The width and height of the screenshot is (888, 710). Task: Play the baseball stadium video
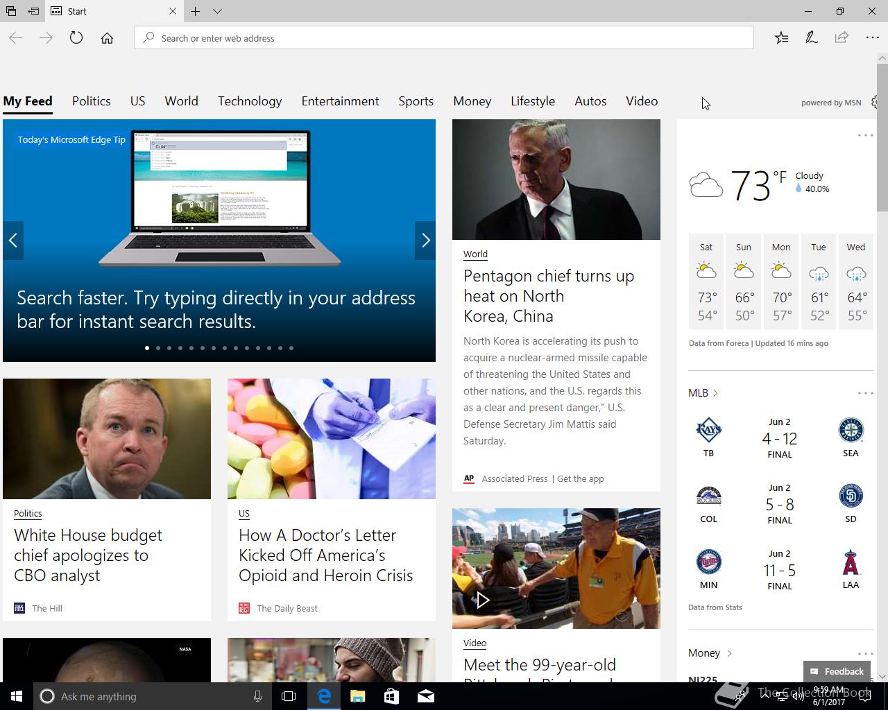pos(483,600)
